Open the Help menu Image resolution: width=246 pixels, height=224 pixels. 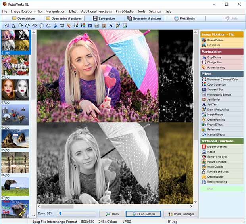(x=168, y=11)
